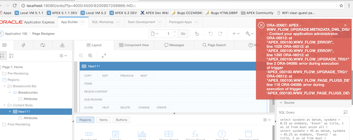The width and height of the screenshot is (353, 140).
Task: Collapse the New111 region node
Action: tap(10, 112)
